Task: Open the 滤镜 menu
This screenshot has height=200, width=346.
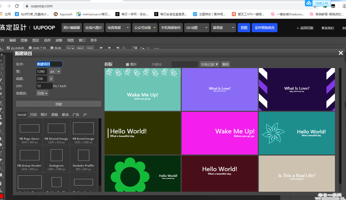Action: pos(59,40)
